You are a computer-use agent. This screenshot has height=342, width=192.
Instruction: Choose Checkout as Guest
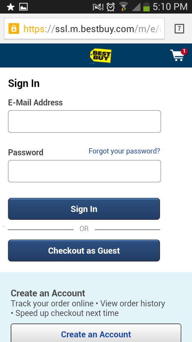pyautogui.click(x=84, y=250)
